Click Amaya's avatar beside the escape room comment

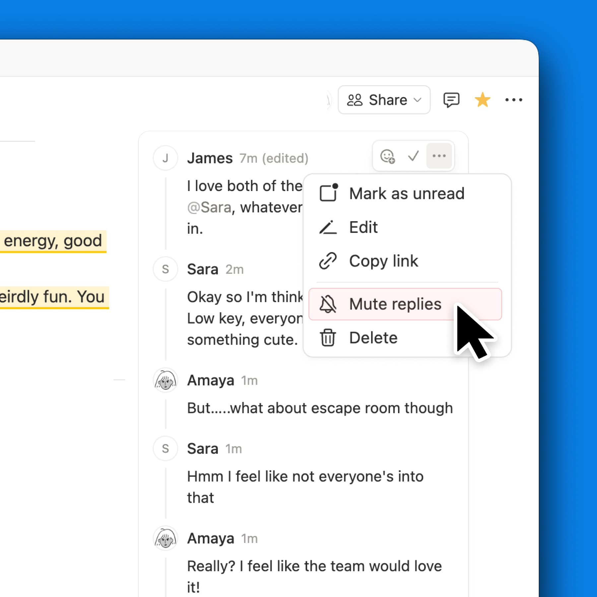pos(166,380)
